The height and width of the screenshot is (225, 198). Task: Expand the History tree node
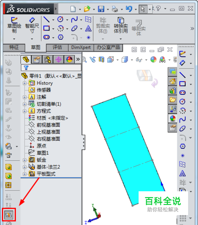25,83
